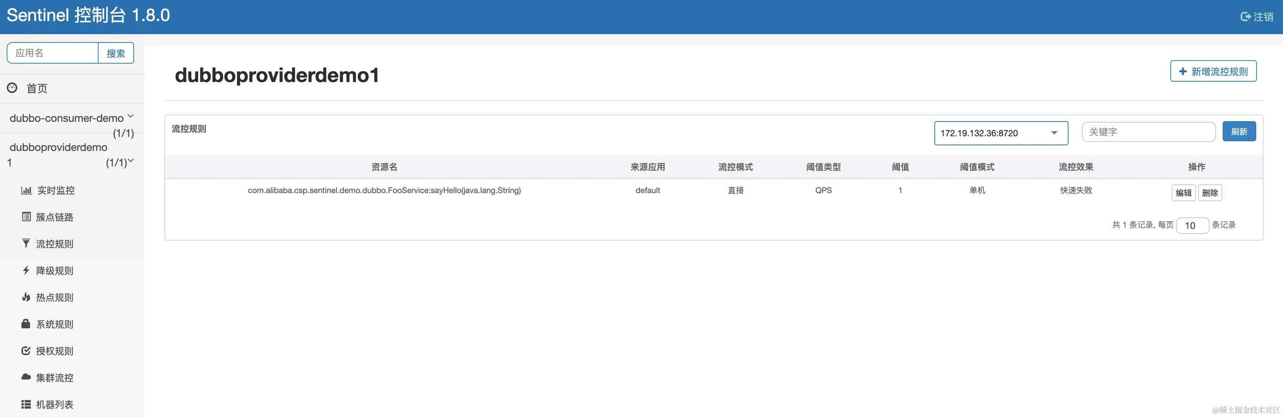
Task: Click the 阈值模式 column header
Action: point(977,167)
